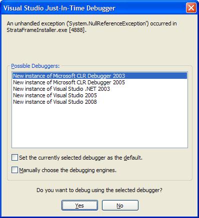Pick New instance of Visual Studio 2008
Viewport: 199px width, 218px height.
tap(99, 102)
